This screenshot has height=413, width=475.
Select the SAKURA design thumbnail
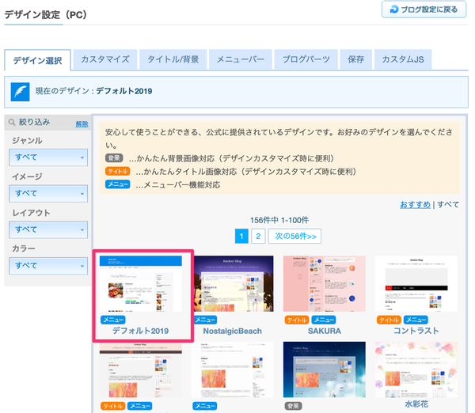(x=325, y=284)
